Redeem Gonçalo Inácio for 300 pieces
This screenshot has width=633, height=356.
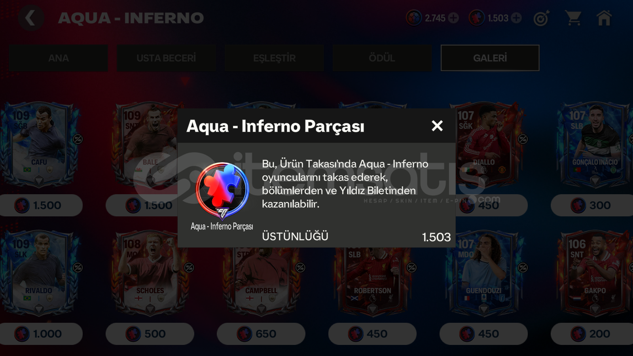coord(592,205)
